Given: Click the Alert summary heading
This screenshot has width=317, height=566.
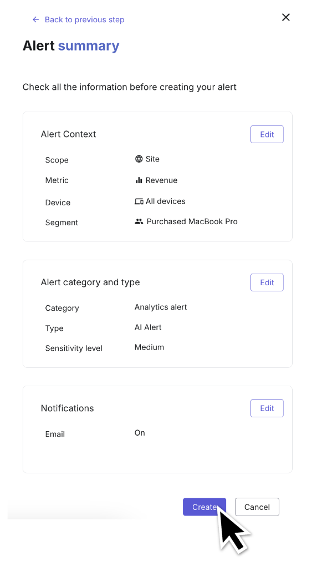Looking at the screenshot, I should pos(71,46).
